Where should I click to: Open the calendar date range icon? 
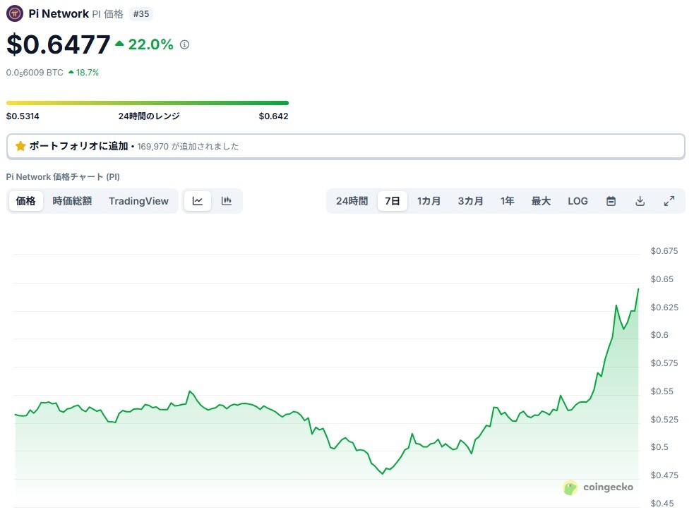tap(611, 201)
